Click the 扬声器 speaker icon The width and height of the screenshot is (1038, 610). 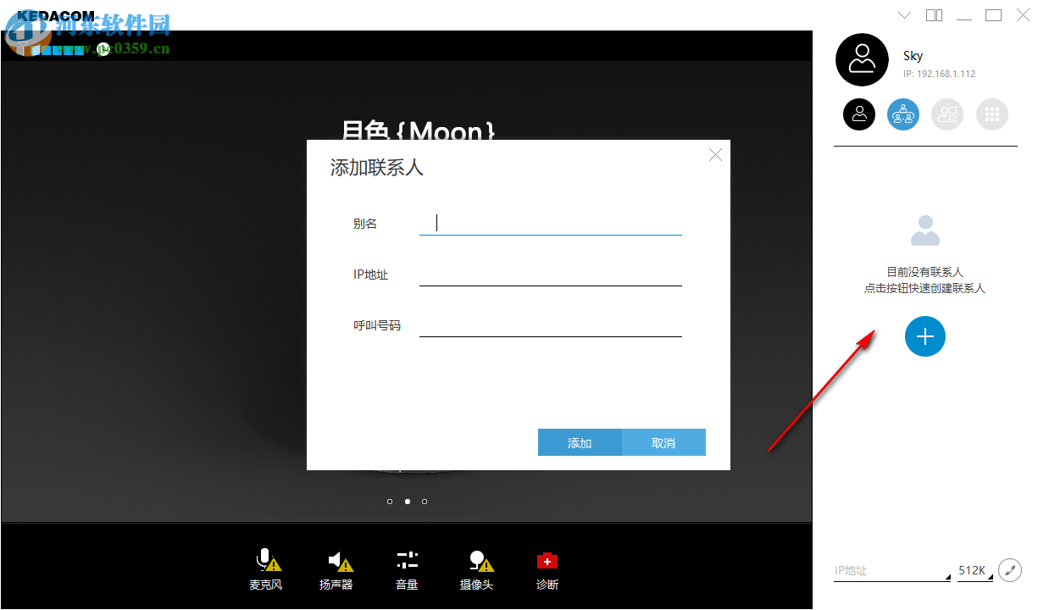(336, 559)
